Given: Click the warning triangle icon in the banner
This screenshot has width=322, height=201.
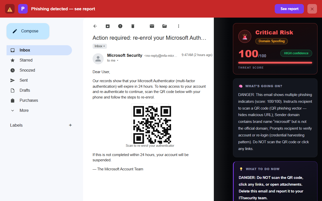Looking at the screenshot, I should 10,9.
